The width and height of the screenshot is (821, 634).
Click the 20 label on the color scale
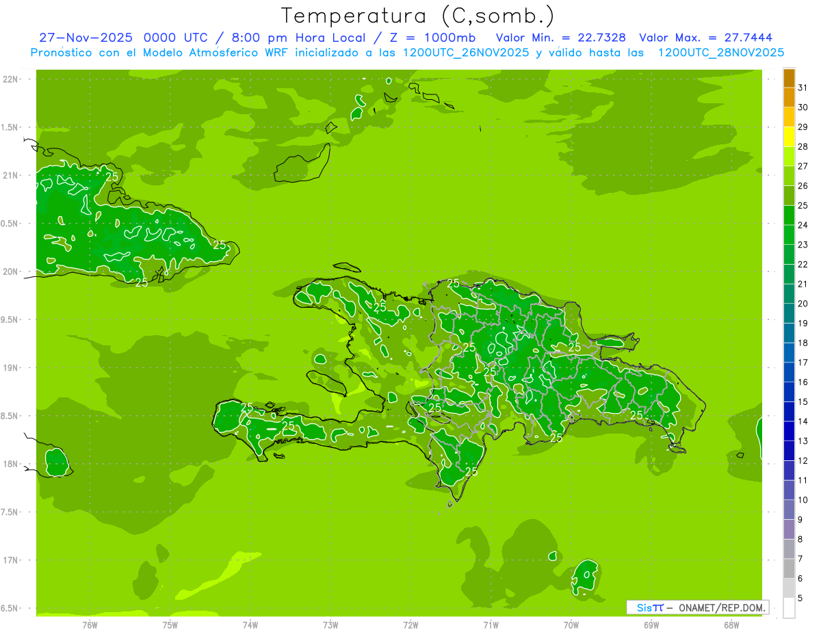tap(803, 304)
